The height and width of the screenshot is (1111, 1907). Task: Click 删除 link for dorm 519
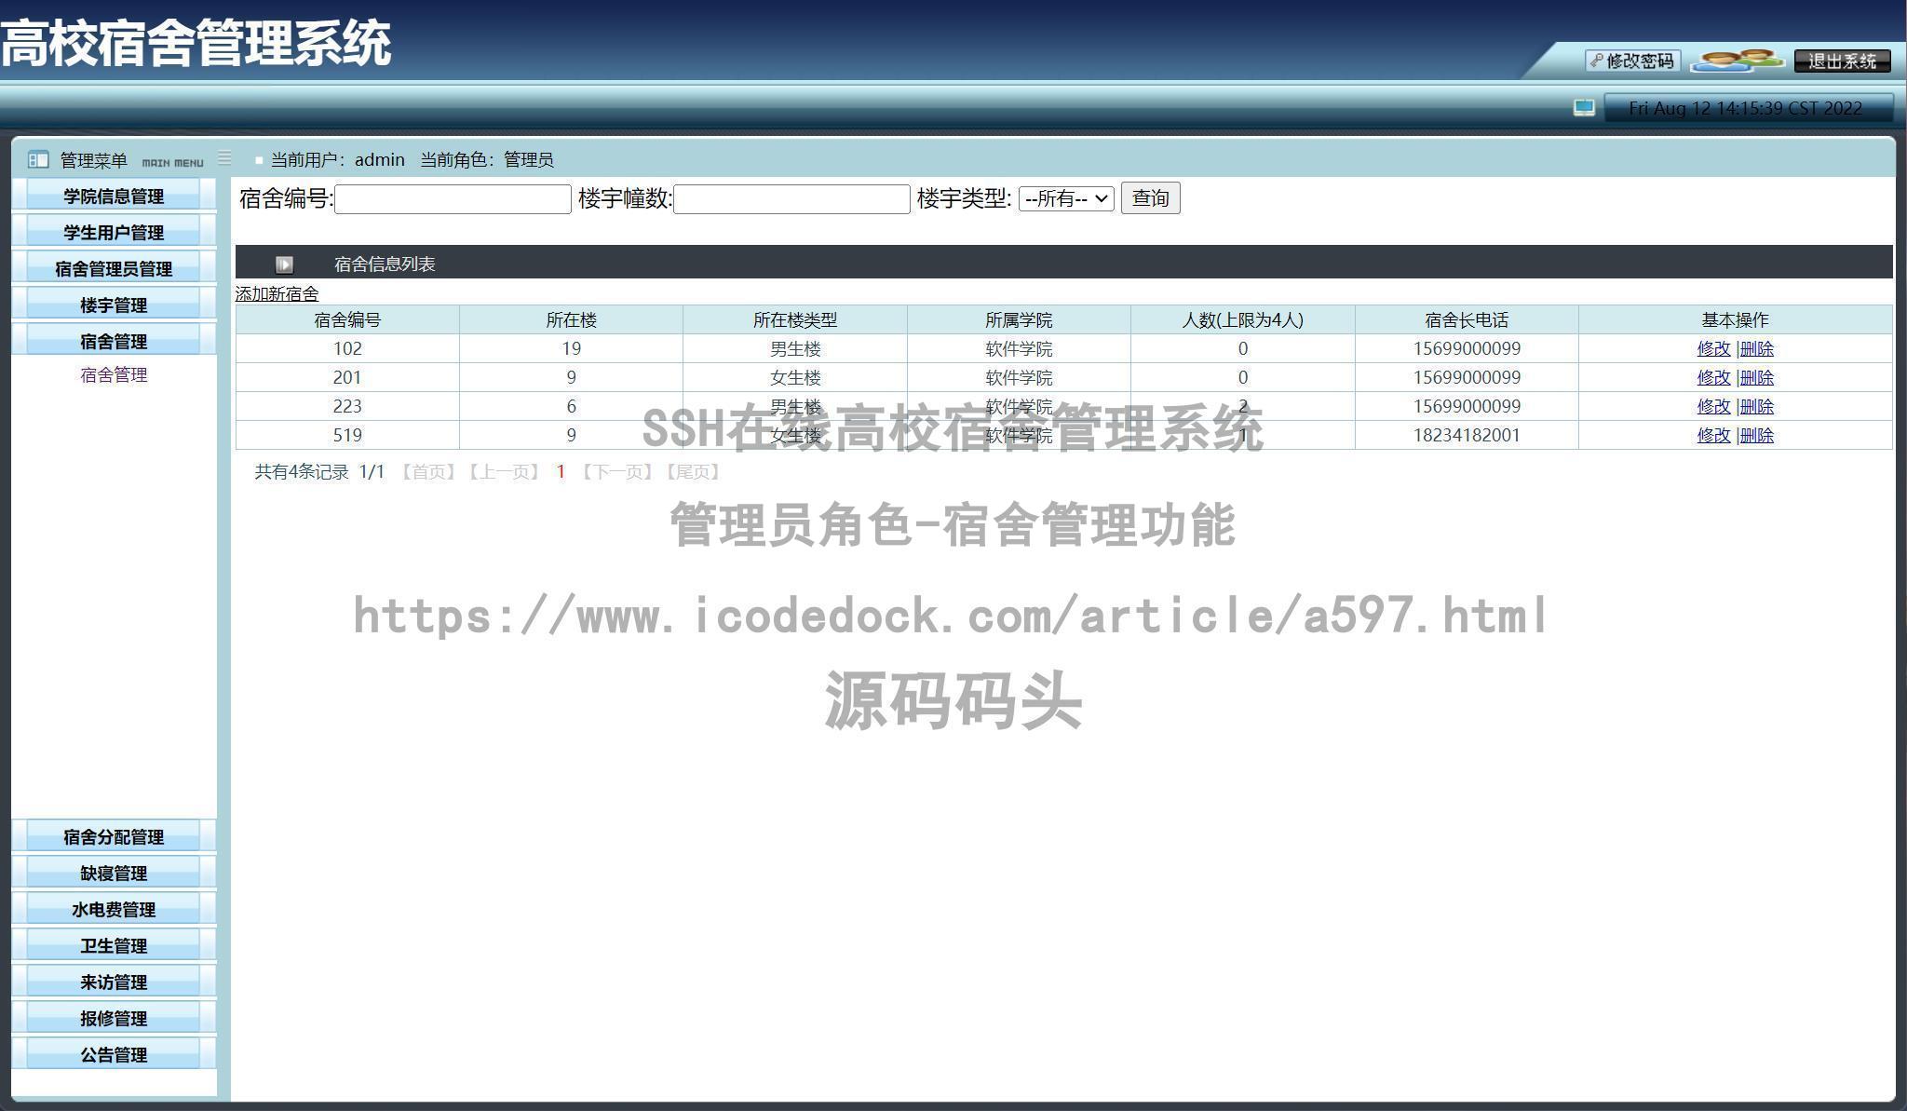point(1756,435)
